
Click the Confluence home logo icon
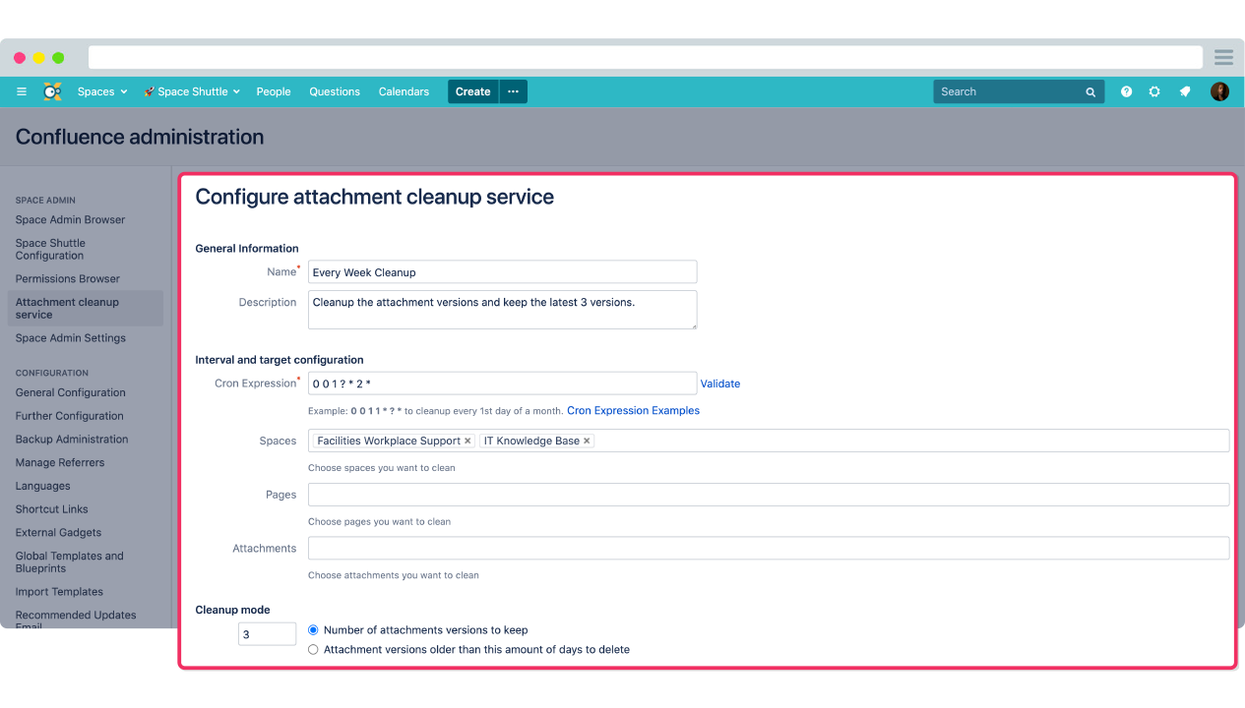[52, 91]
